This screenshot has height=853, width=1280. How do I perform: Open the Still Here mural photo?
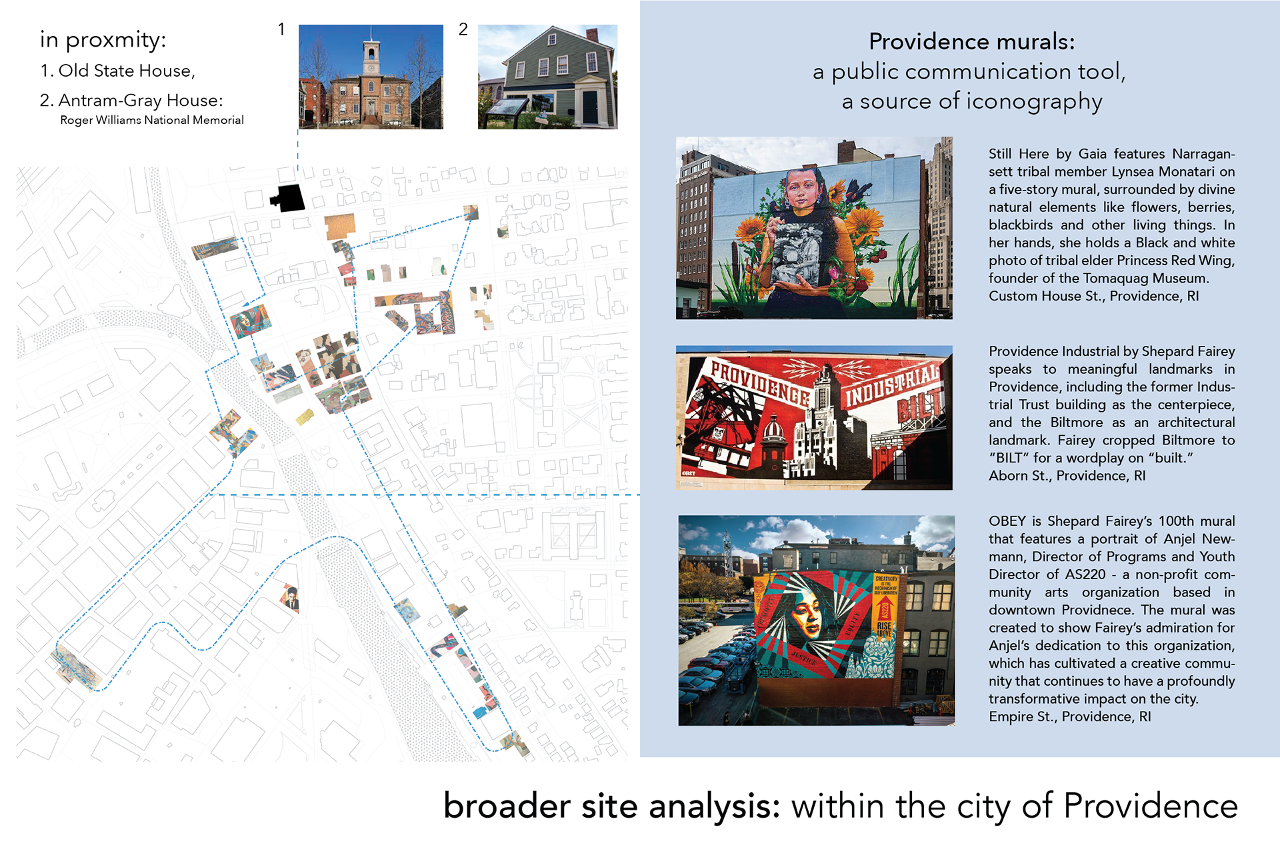coord(814,228)
